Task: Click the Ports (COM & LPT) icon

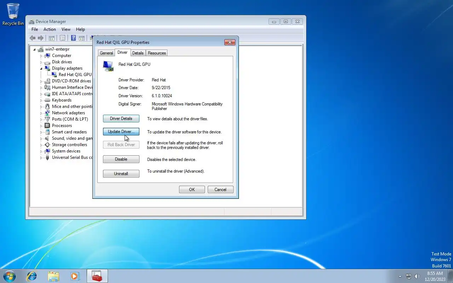Action: coord(47,119)
